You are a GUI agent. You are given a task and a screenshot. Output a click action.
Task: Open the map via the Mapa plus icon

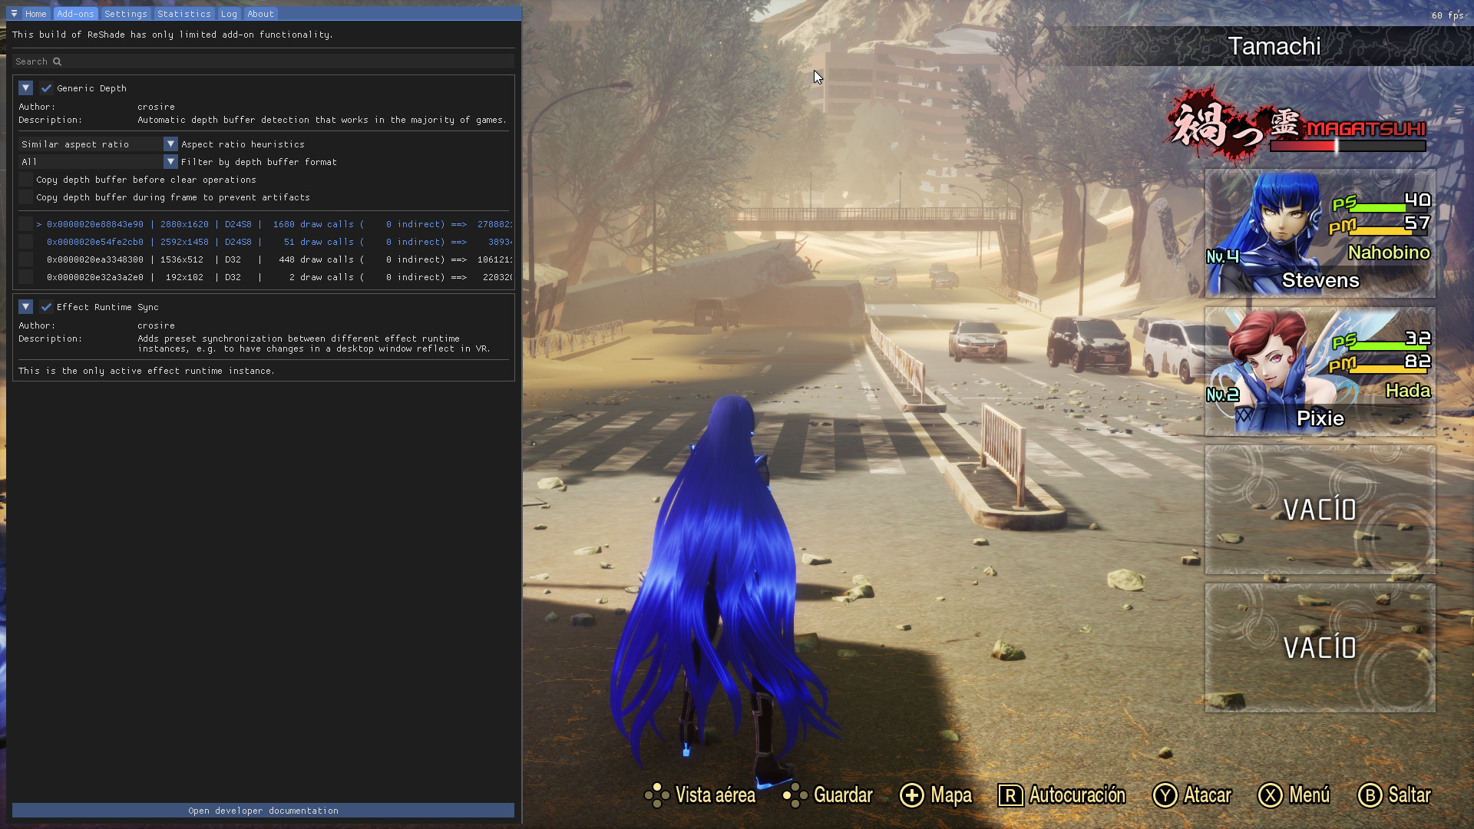(x=912, y=796)
